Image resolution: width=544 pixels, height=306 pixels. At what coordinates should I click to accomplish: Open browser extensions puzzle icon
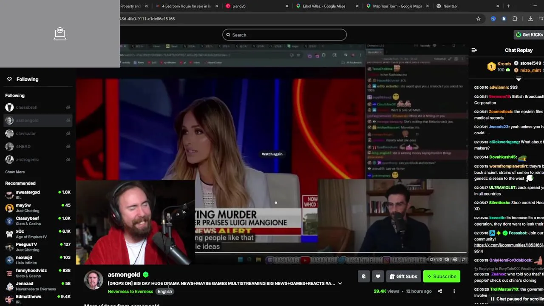click(515, 19)
